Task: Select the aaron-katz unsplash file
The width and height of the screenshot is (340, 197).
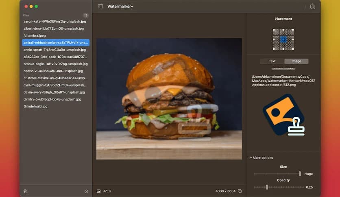Action: point(54,21)
